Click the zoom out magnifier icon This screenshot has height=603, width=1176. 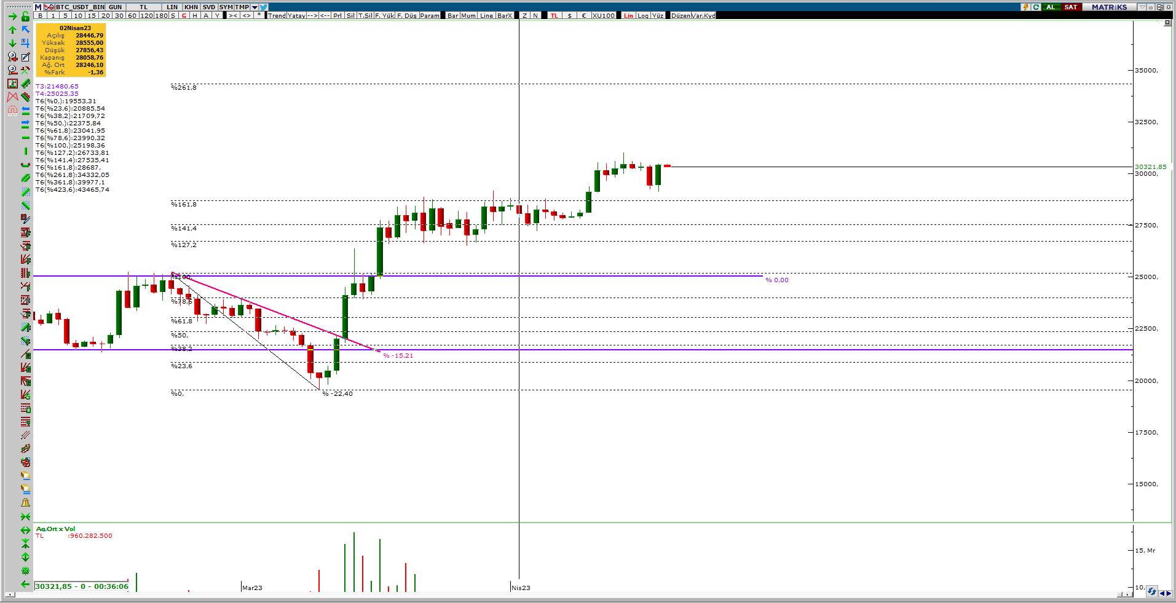click(x=12, y=70)
